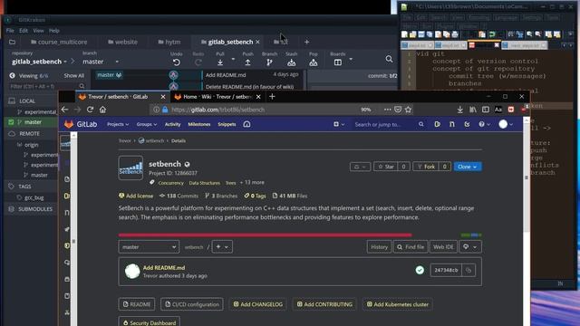This screenshot has width=580, height=326.
Task: Open the Clone dropdown button
Action: (x=468, y=167)
